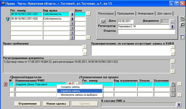
Task: Click down arrow of rights table scrollbar
Action: click(88, 38)
